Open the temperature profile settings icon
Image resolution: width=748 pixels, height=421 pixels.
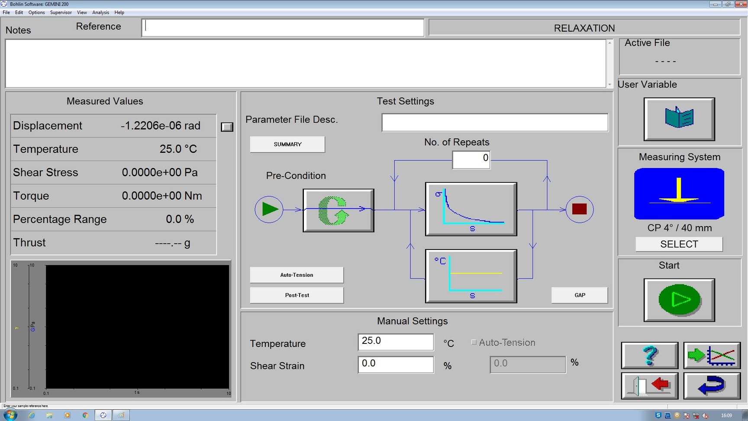point(471,276)
